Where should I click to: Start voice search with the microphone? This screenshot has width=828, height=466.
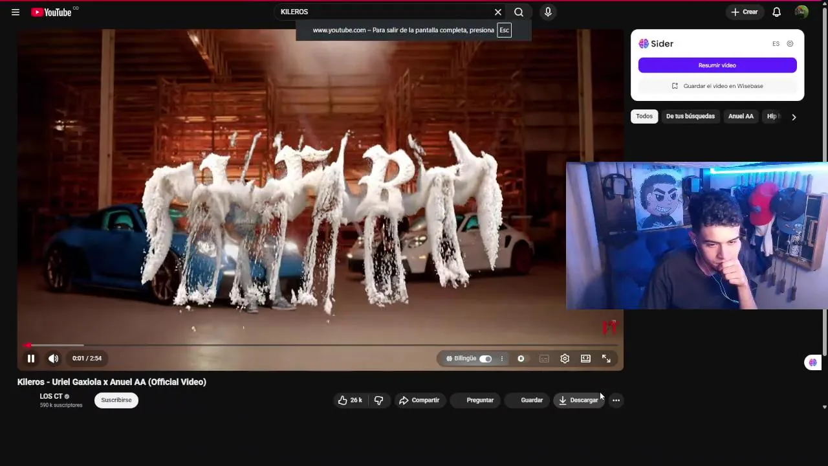point(548,12)
